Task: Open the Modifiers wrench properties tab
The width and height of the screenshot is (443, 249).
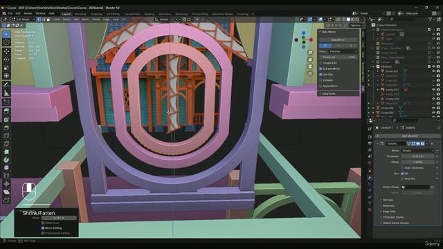Action: (x=370, y=178)
